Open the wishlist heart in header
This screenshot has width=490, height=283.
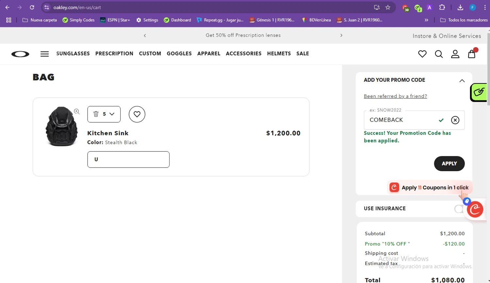422,54
